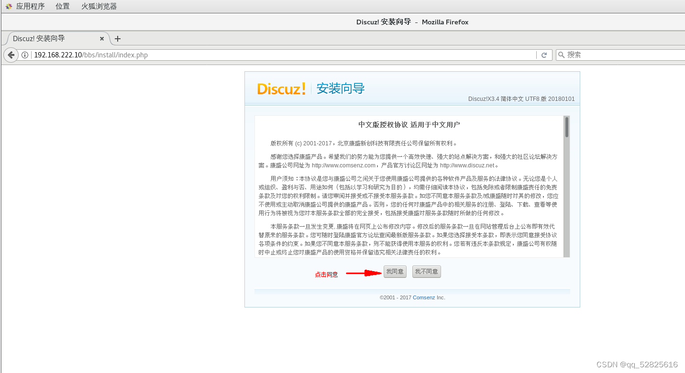Click the 我同意 agree button

(395, 272)
